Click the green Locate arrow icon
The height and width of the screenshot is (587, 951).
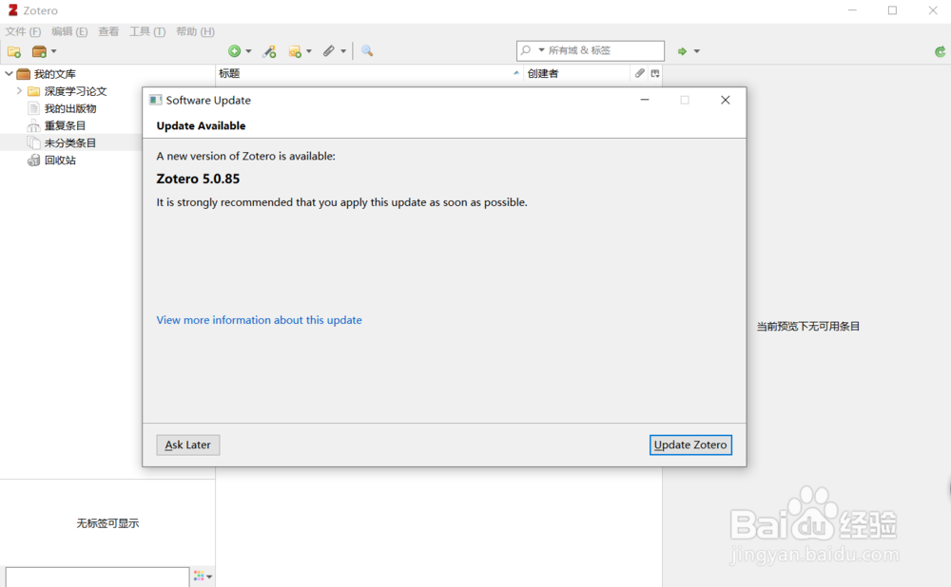682,51
